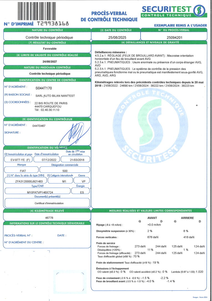This screenshot has height=301, width=212.
Task: Click the Genre field showing VP
Action: coord(82,180)
